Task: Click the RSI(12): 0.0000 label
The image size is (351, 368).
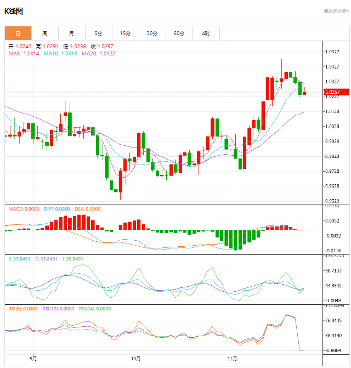Action: (x=58, y=309)
